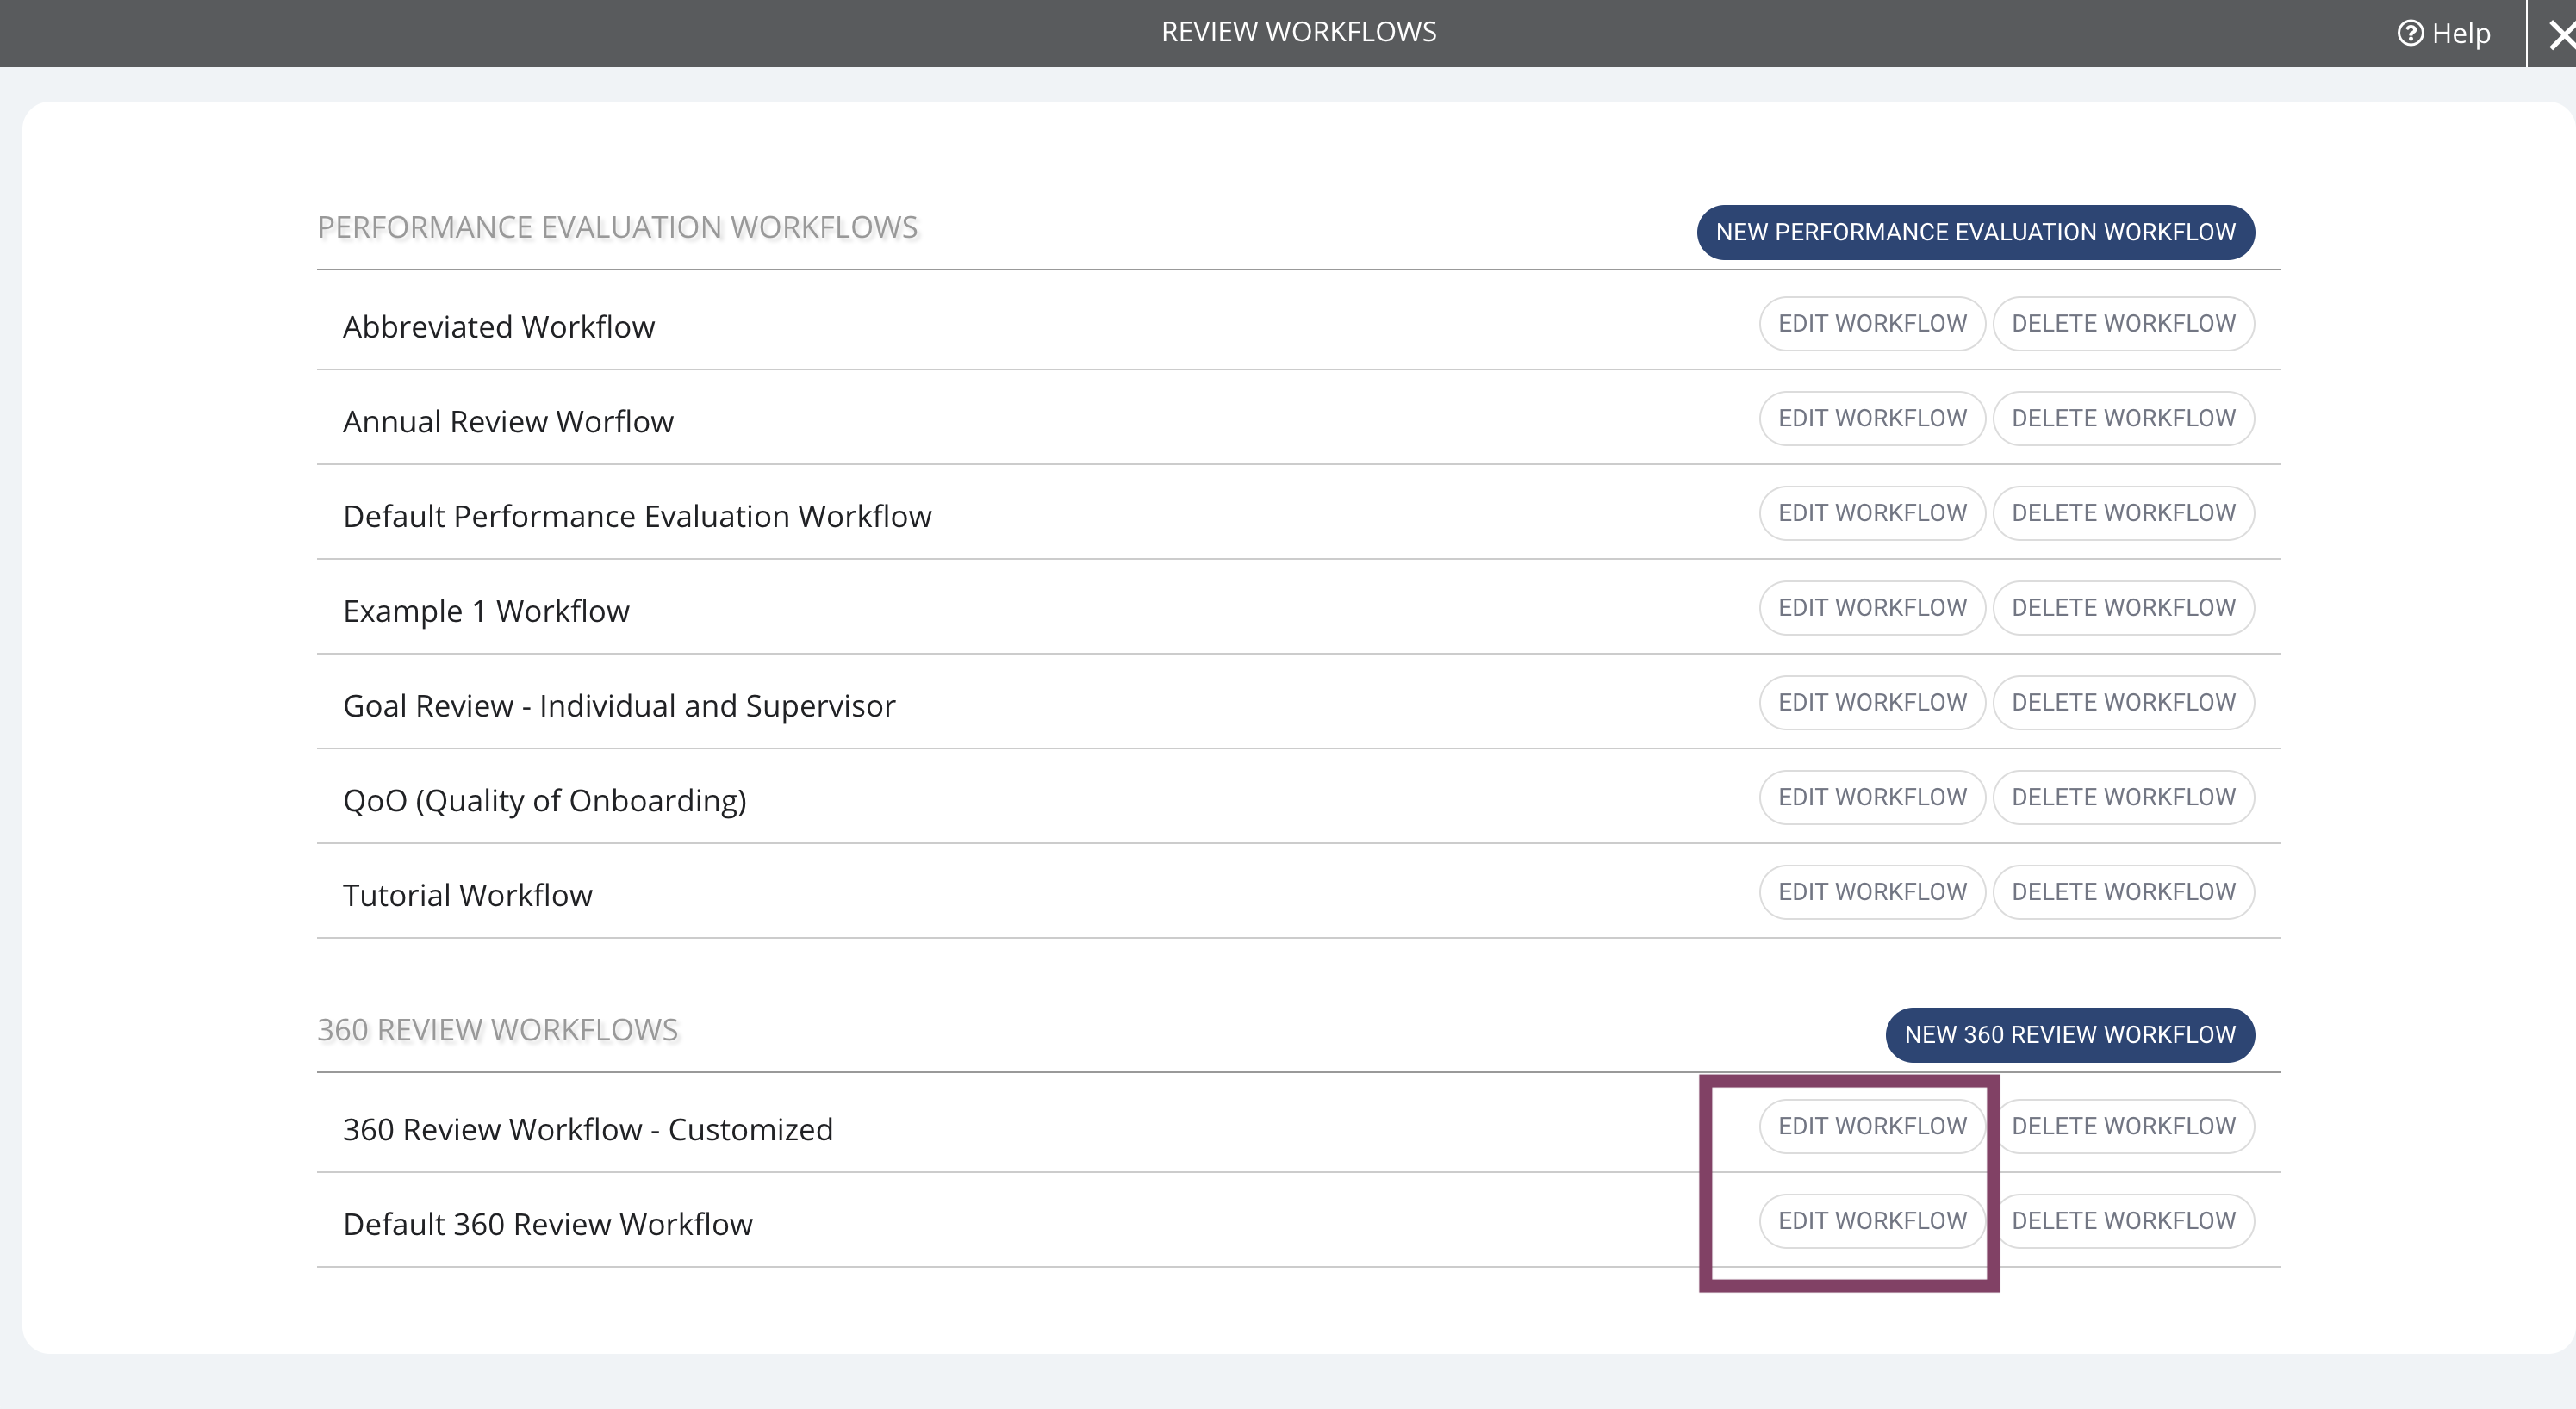2576x1409 pixels.
Task: Edit the Annual Review Worflow
Action: (x=1872, y=418)
